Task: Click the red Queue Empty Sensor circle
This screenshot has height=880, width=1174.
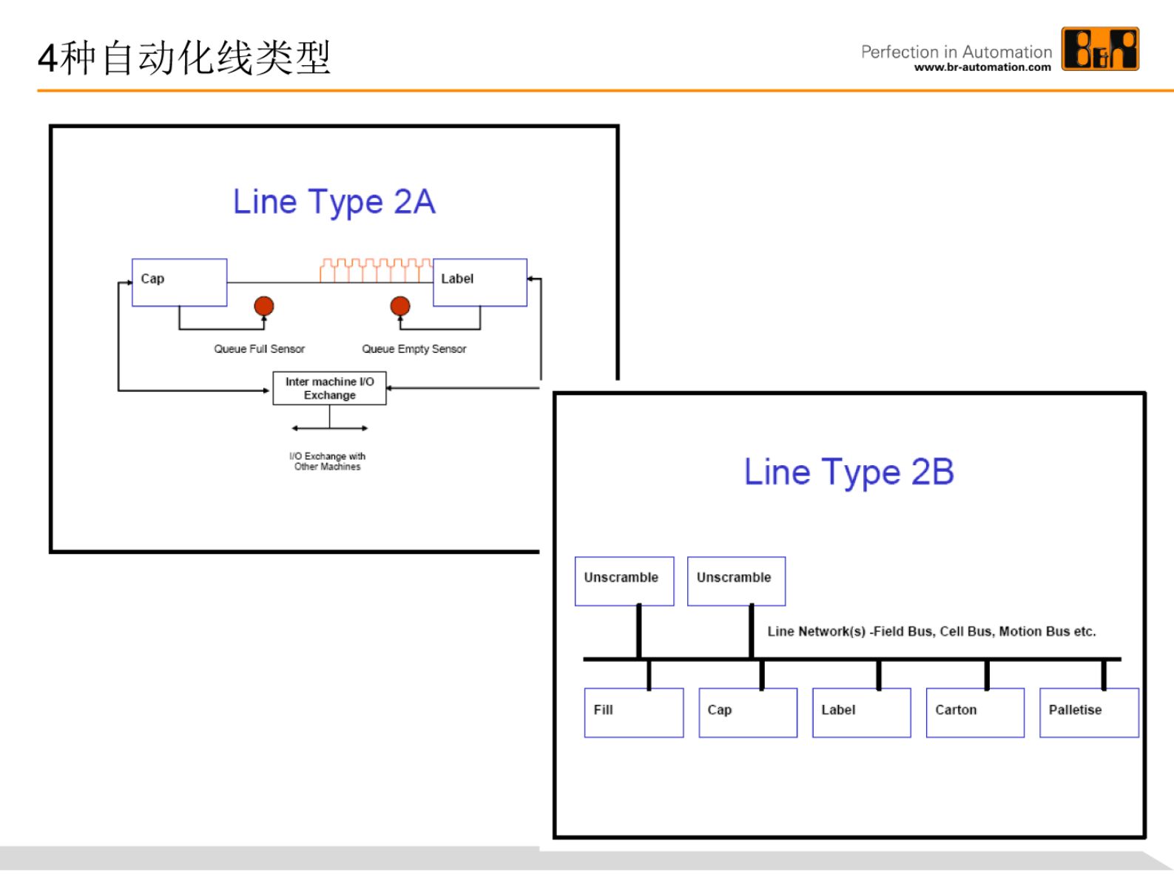Action: [400, 305]
